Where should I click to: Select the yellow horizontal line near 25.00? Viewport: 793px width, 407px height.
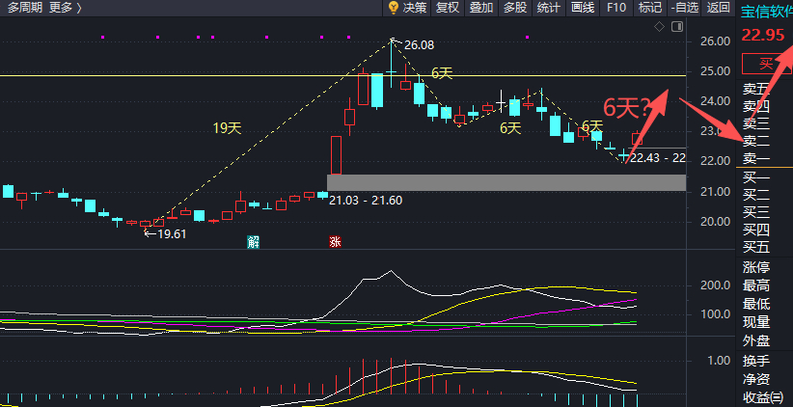click(x=342, y=76)
